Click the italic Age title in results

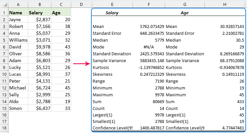tap(184, 13)
